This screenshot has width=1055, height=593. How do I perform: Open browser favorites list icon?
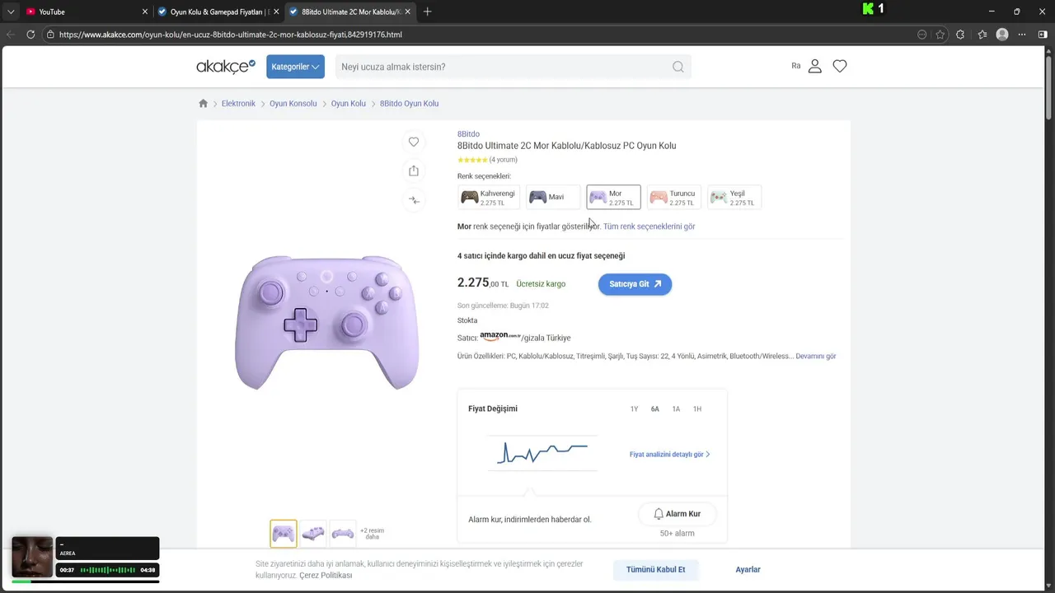(x=982, y=35)
